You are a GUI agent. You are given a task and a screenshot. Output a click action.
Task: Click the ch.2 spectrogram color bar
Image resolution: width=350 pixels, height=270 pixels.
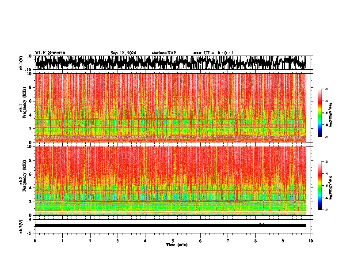click(x=320, y=186)
